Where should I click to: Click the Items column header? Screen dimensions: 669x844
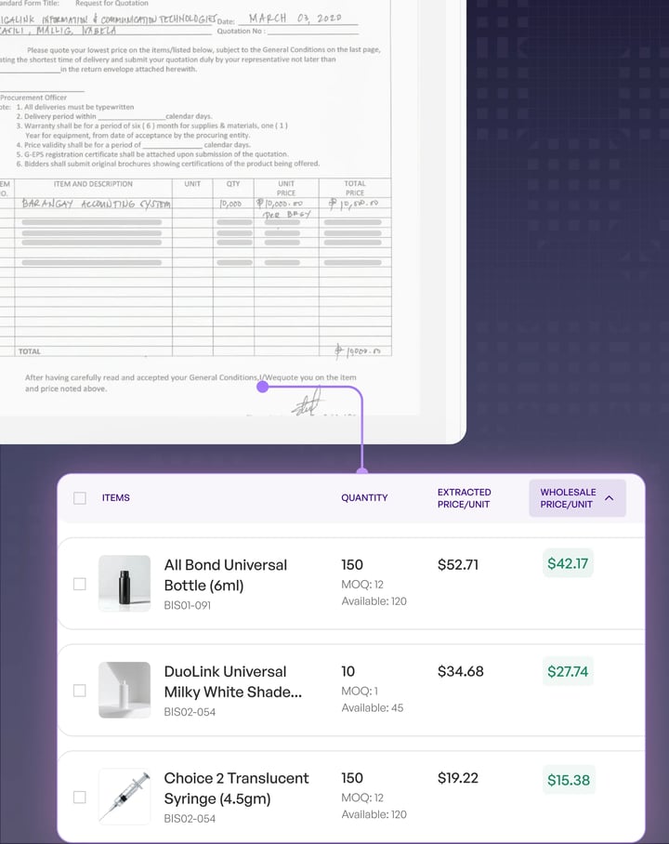(x=116, y=498)
